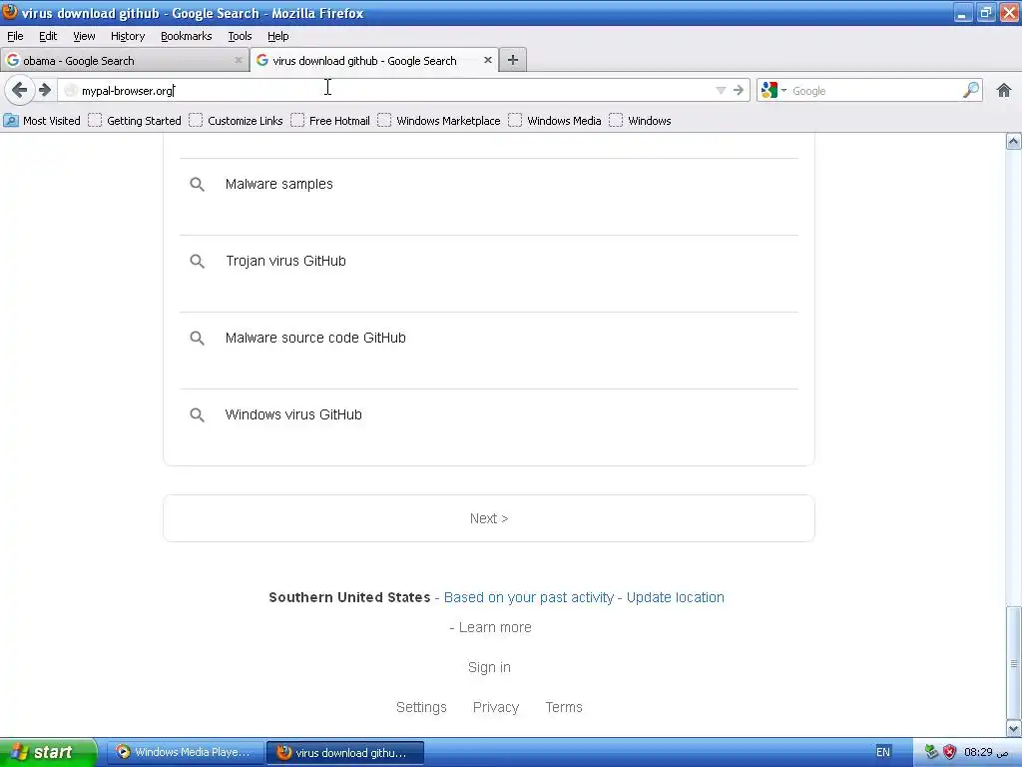The width and height of the screenshot is (1022, 767).
Task: Click the red security shield tray icon
Action: coord(950,752)
